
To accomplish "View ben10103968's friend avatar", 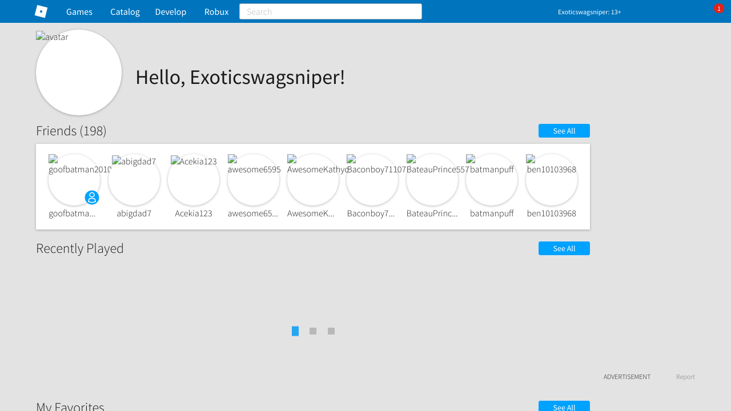I will pyautogui.click(x=552, y=180).
